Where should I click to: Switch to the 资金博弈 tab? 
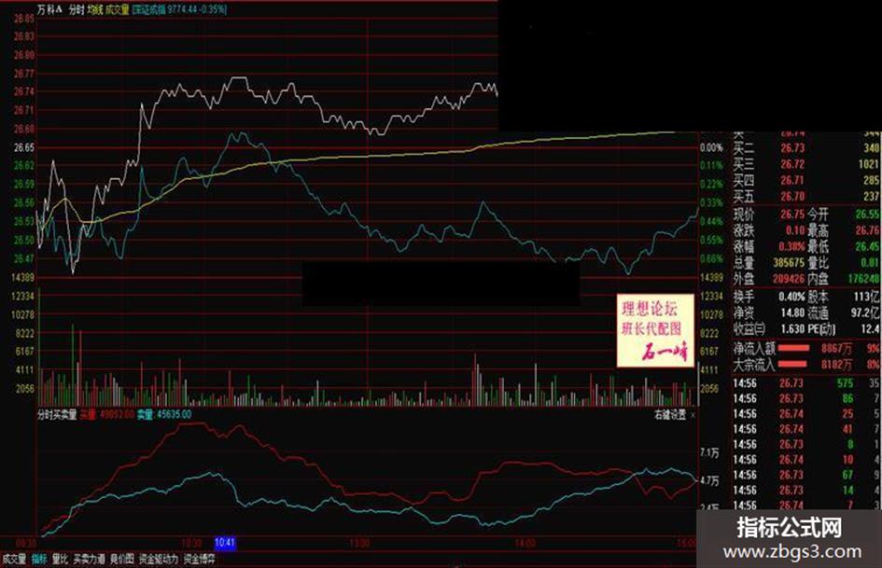(x=200, y=559)
